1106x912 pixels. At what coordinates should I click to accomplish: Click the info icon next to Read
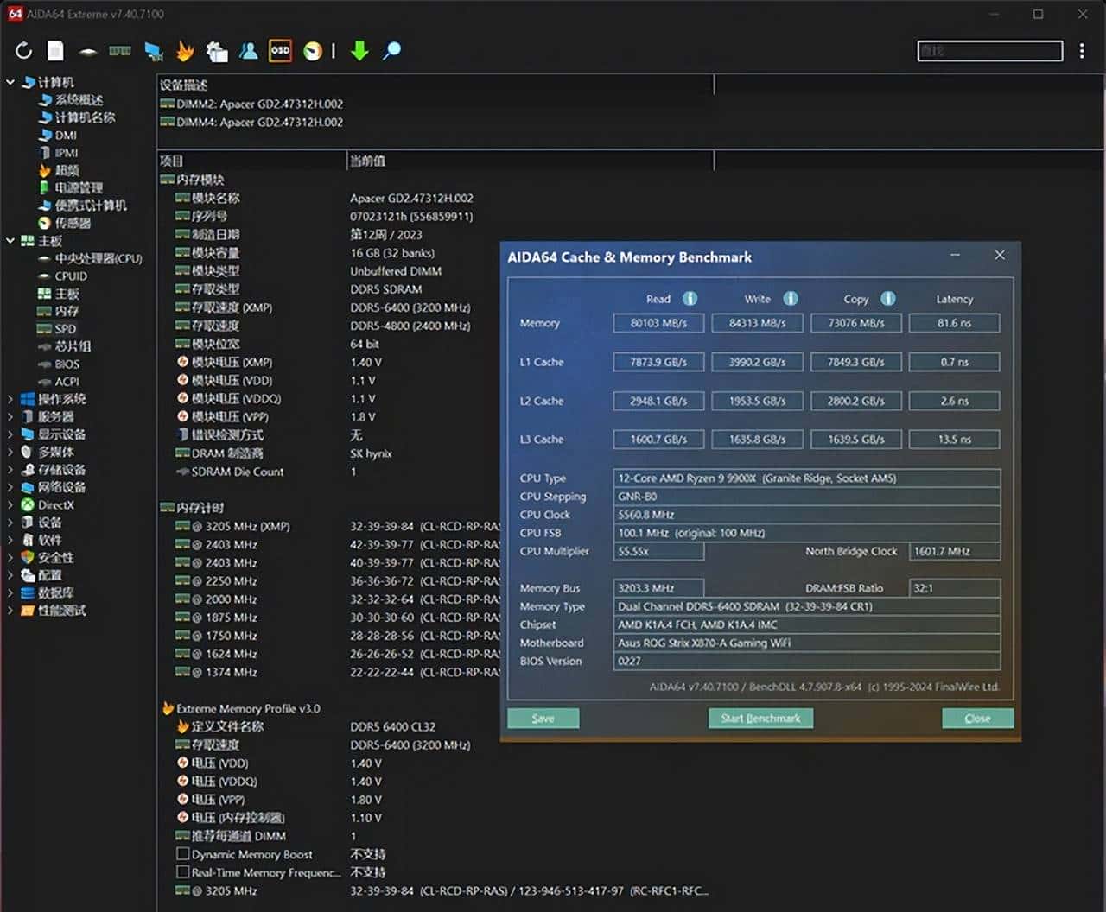[690, 299]
